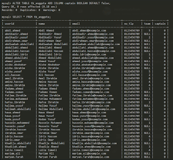Select captain value 0 in maryan.farah row
The height and width of the screenshot is (160, 173).
pyautogui.click(x=165, y=157)
